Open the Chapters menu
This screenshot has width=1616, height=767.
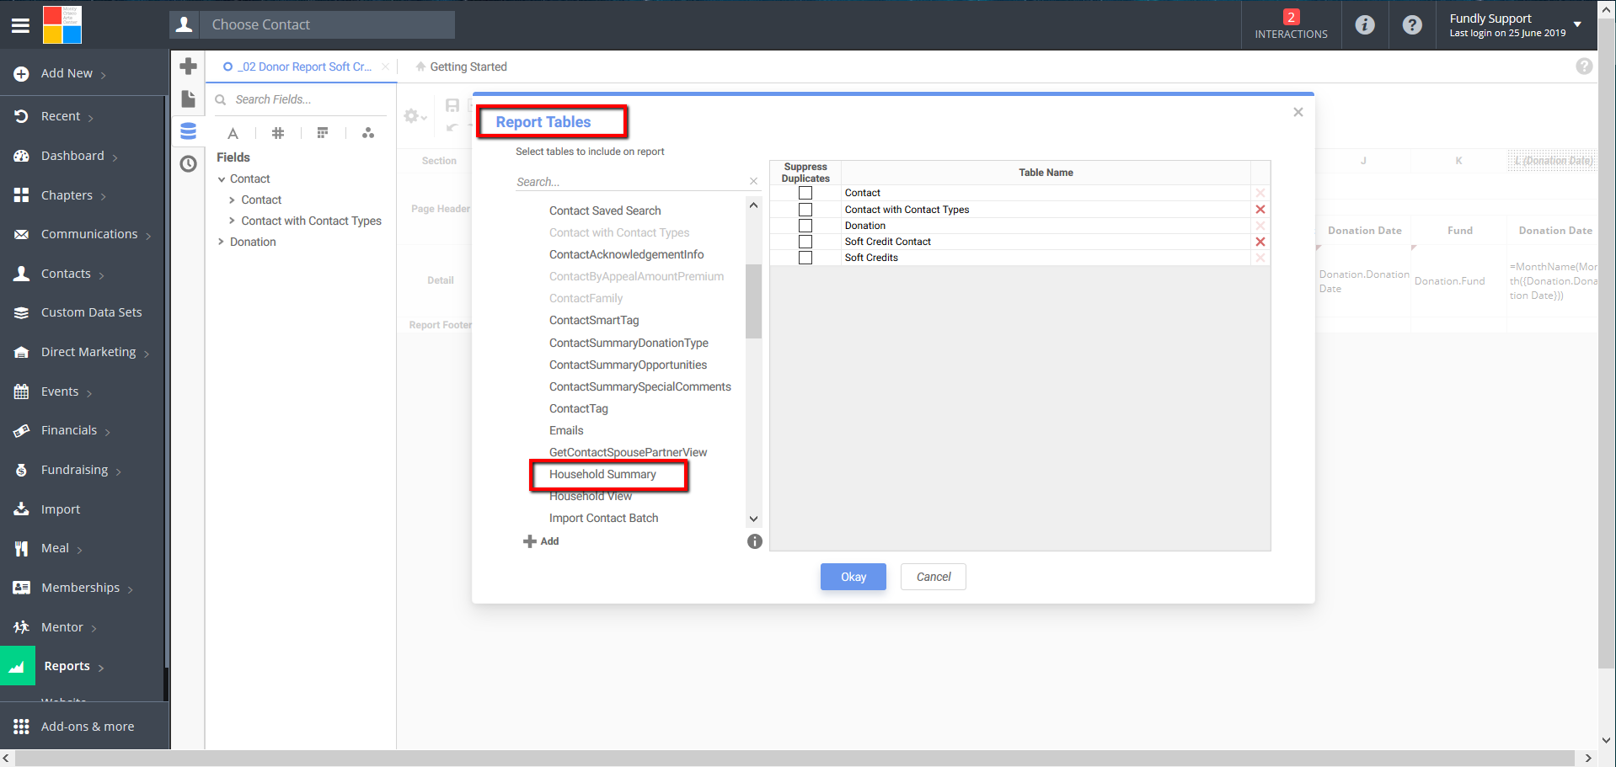67,195
